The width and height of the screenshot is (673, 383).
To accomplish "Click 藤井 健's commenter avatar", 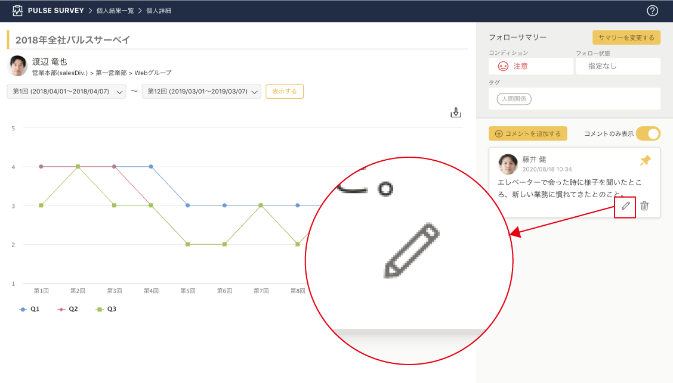I will (x=508, y=164).
